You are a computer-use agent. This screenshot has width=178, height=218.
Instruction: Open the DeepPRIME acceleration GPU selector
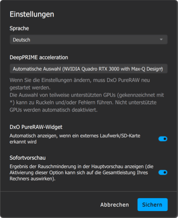click(88, 69)
